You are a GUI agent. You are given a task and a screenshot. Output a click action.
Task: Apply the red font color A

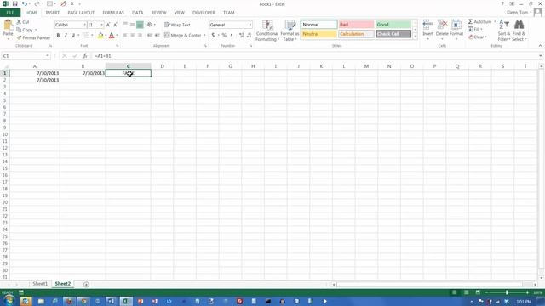tap(112, 35)
